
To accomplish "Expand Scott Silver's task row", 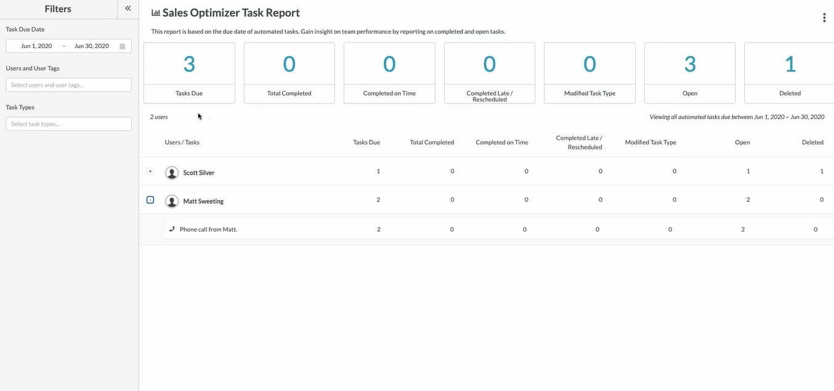I will (x=150, y=172).
